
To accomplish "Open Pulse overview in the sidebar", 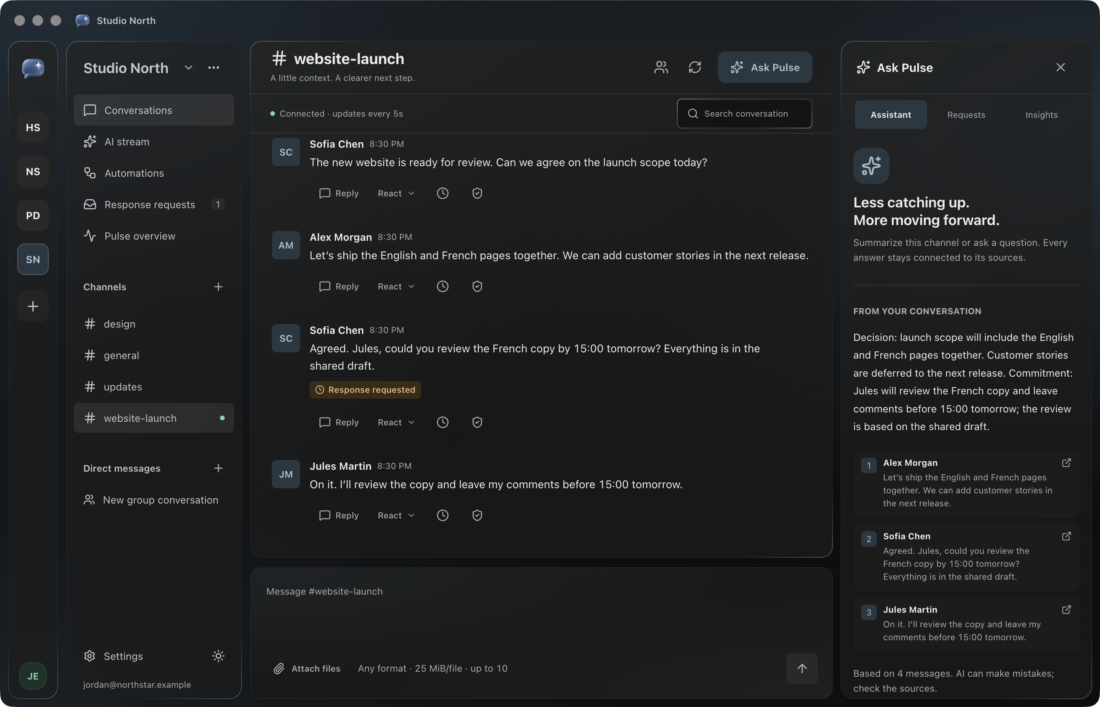I will click(x=154, y=236).
